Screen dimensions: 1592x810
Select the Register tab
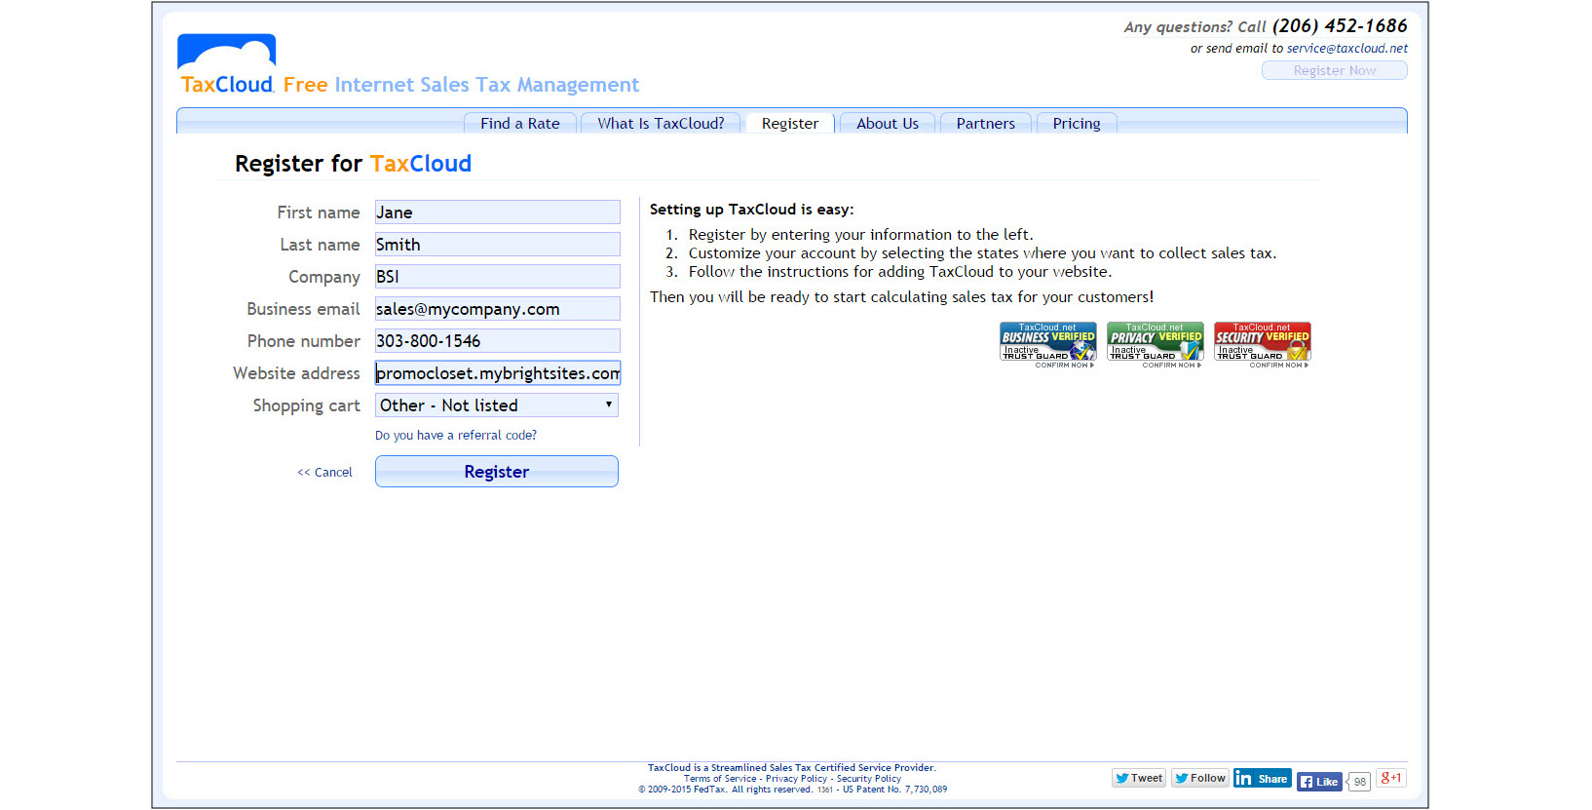(790, 124)
